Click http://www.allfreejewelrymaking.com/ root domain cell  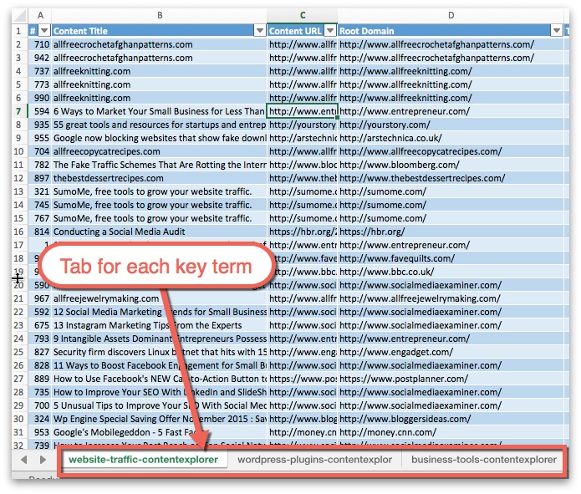coord(451,298)
